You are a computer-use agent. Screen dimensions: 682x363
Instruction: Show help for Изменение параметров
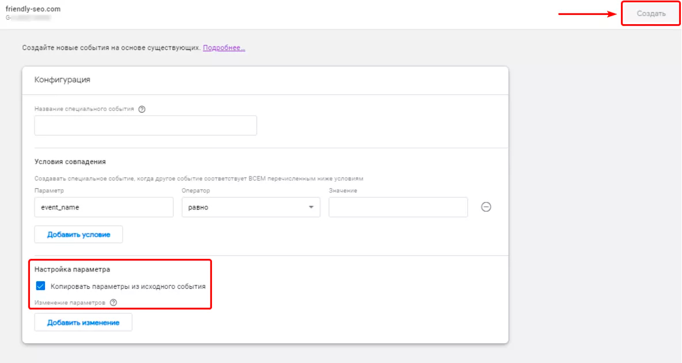113,303
